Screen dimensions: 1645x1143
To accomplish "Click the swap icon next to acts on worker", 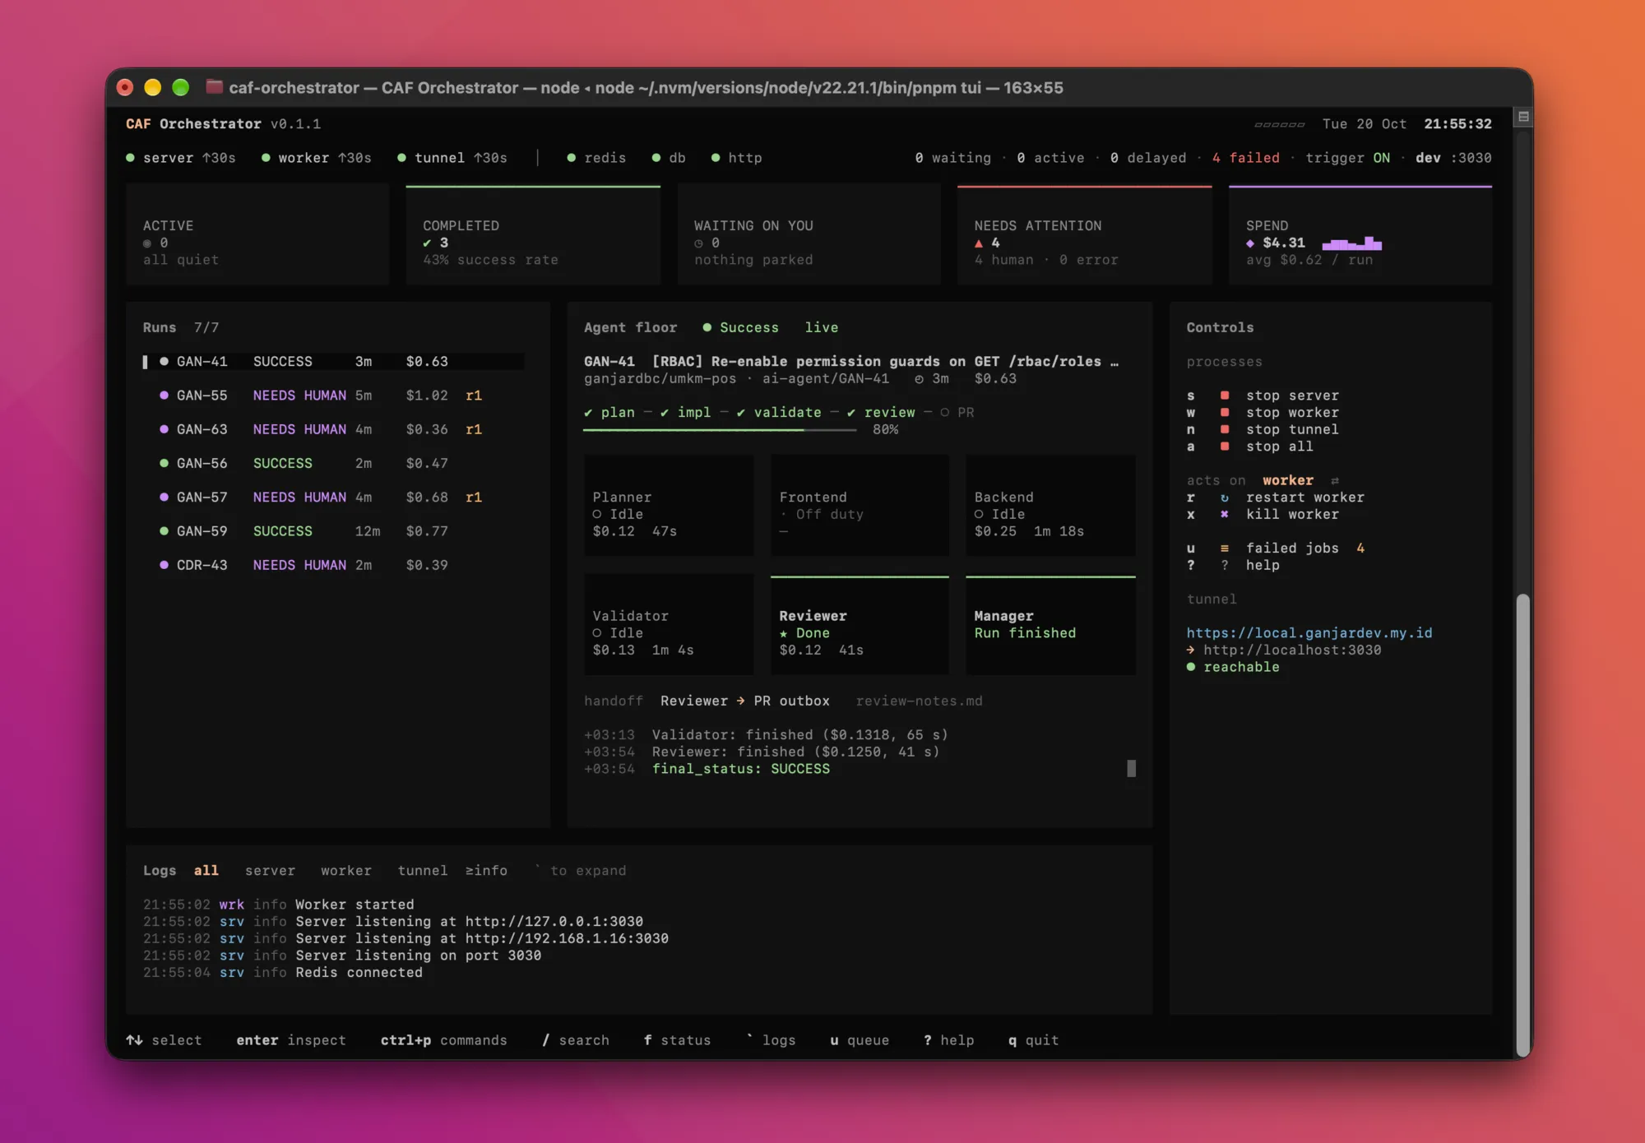I will tap(1335, 480).
